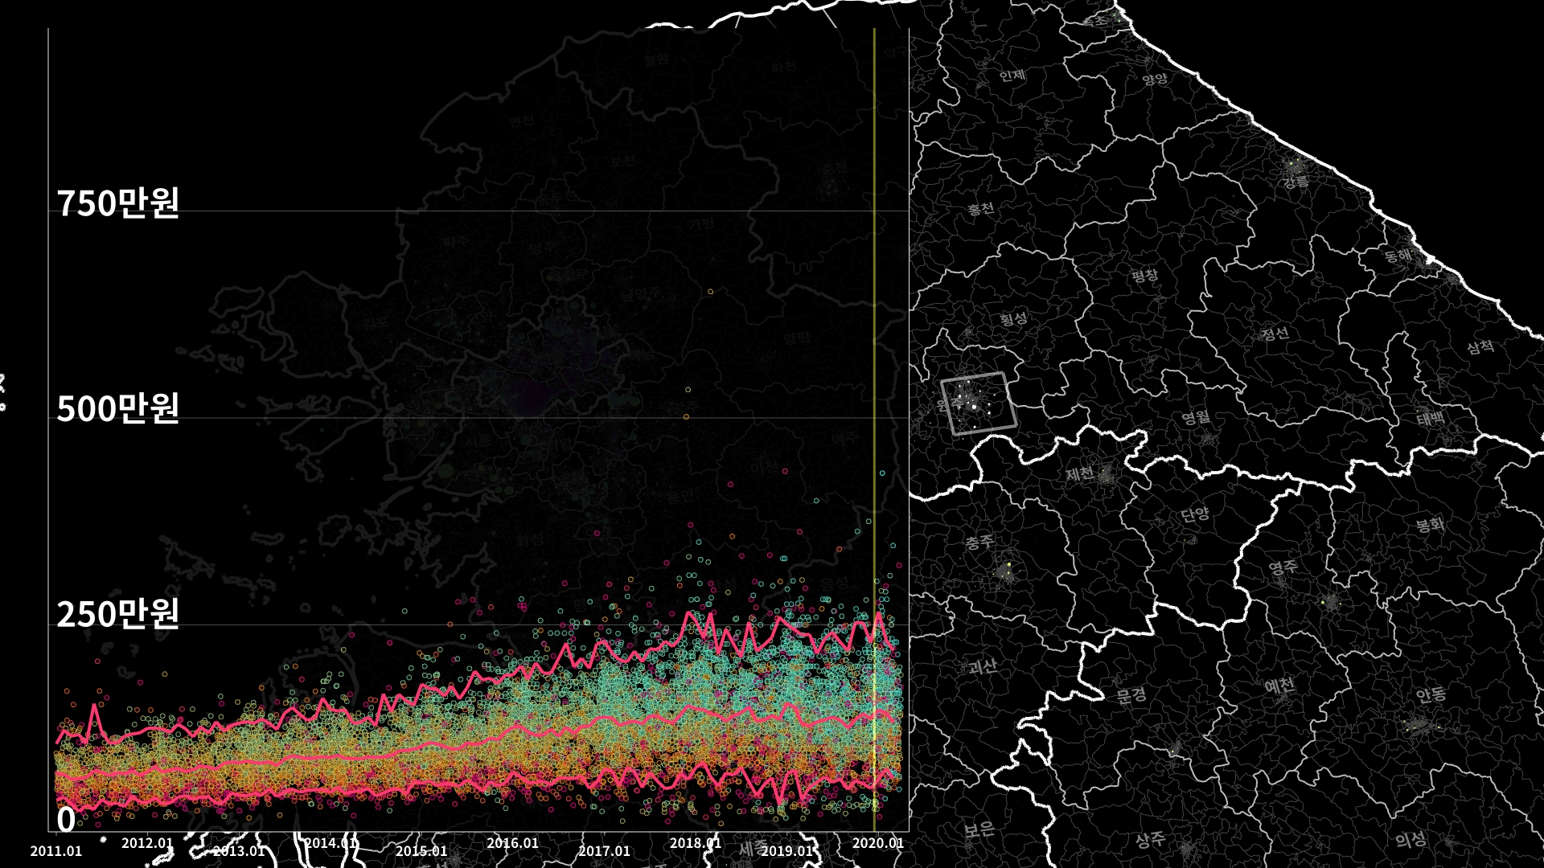Select the 충주 region label on map
1544x868 pixels.
click(979, 543)
